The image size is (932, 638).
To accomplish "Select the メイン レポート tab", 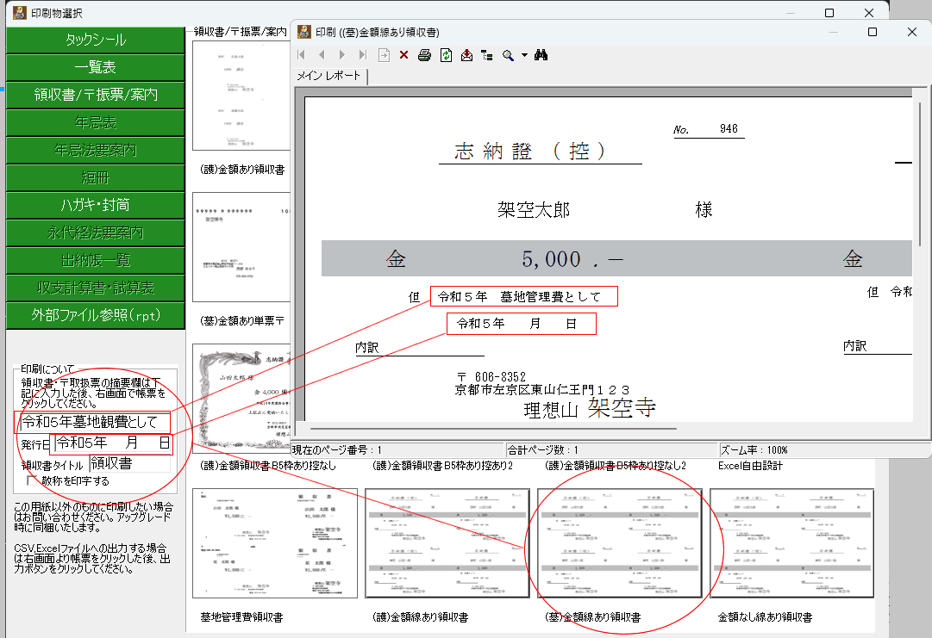I will (x=329, y=76).
